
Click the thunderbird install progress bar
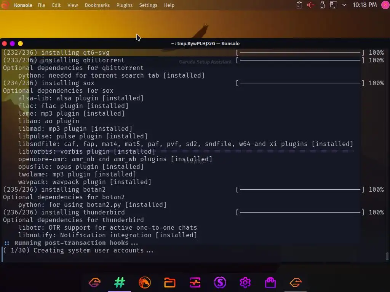pyautogui.click(x=300, y=213)
